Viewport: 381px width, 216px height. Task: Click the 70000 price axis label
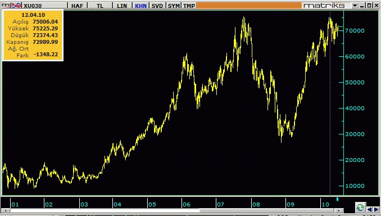(x=355, y=30)
